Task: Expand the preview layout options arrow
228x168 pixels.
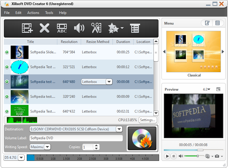Action: pos(212,156)
